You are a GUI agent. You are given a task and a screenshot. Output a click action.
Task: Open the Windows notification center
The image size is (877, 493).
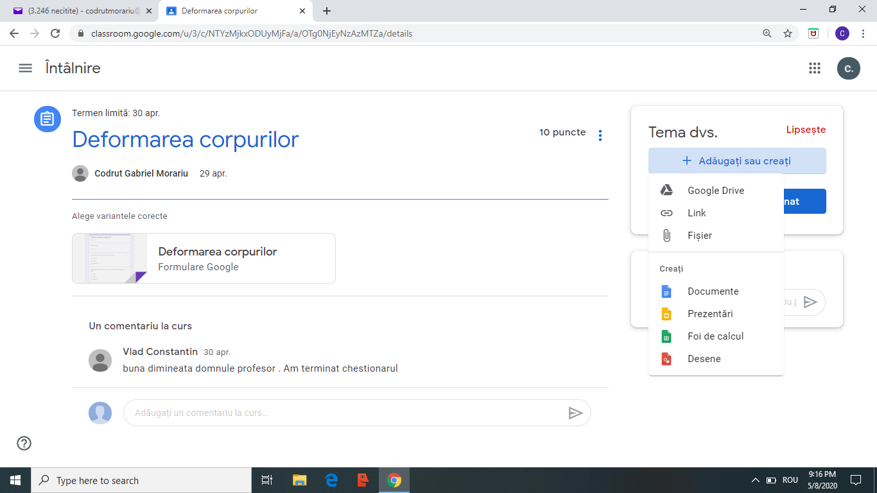click(855, 480)
